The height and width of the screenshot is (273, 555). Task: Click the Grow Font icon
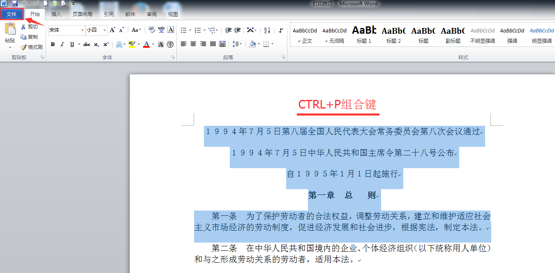[112, 30]
